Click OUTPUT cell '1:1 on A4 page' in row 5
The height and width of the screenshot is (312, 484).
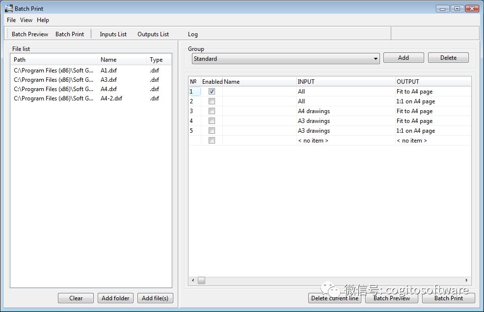[x=433, y=131]
